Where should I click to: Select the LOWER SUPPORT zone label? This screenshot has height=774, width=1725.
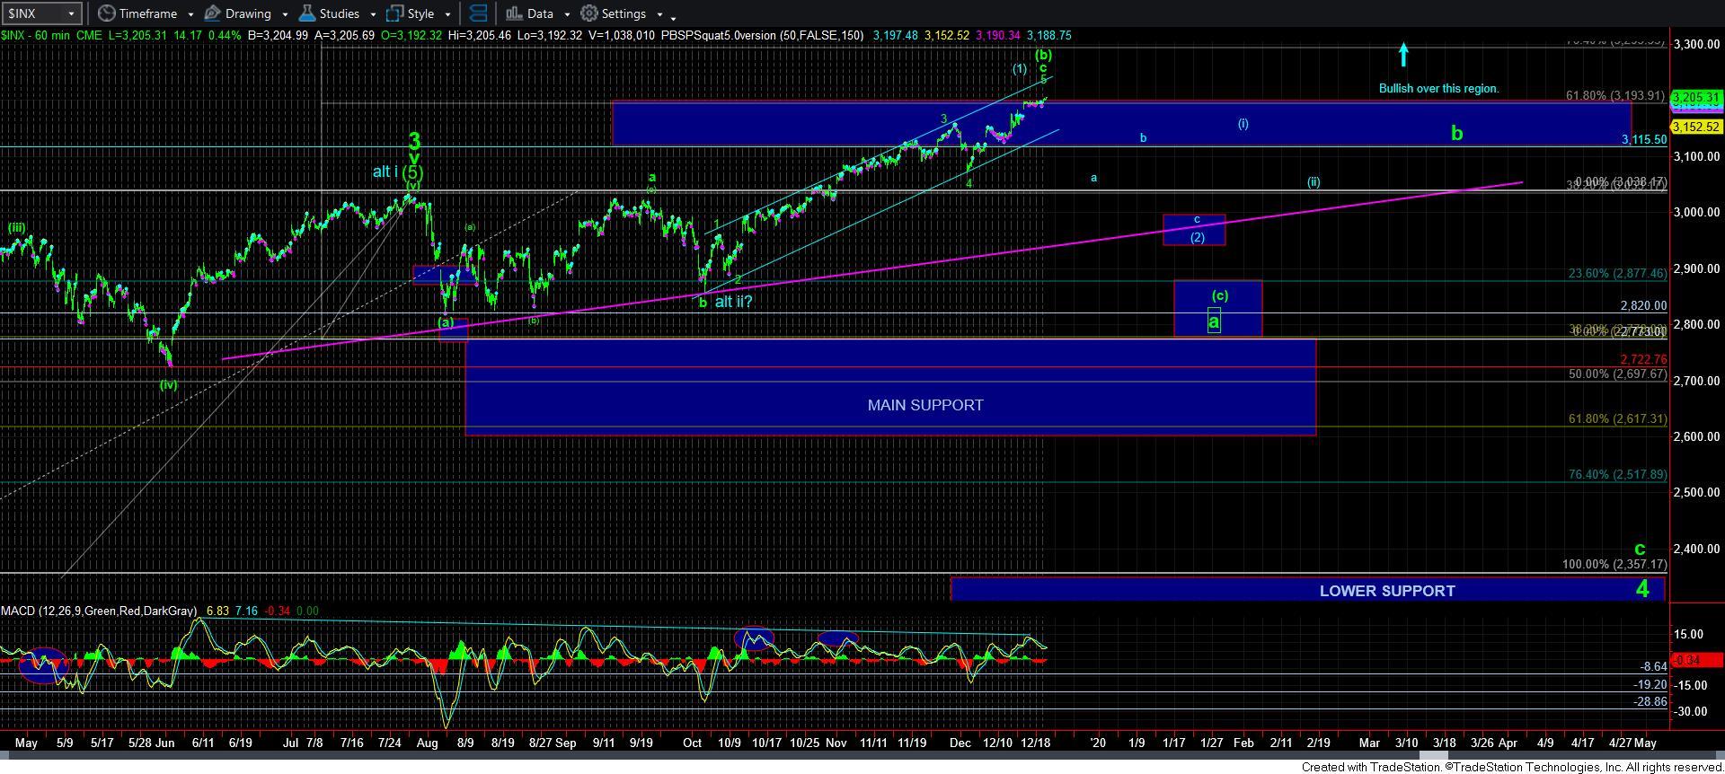click(1386, 591)
